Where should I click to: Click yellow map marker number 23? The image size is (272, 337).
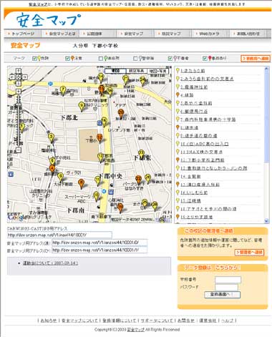[x=142, y=154]
